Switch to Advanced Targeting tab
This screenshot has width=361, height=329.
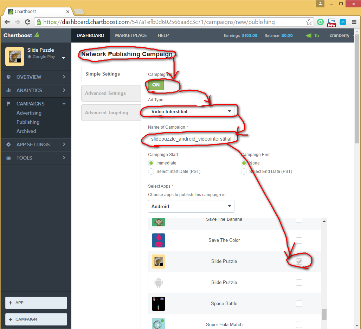111,113
